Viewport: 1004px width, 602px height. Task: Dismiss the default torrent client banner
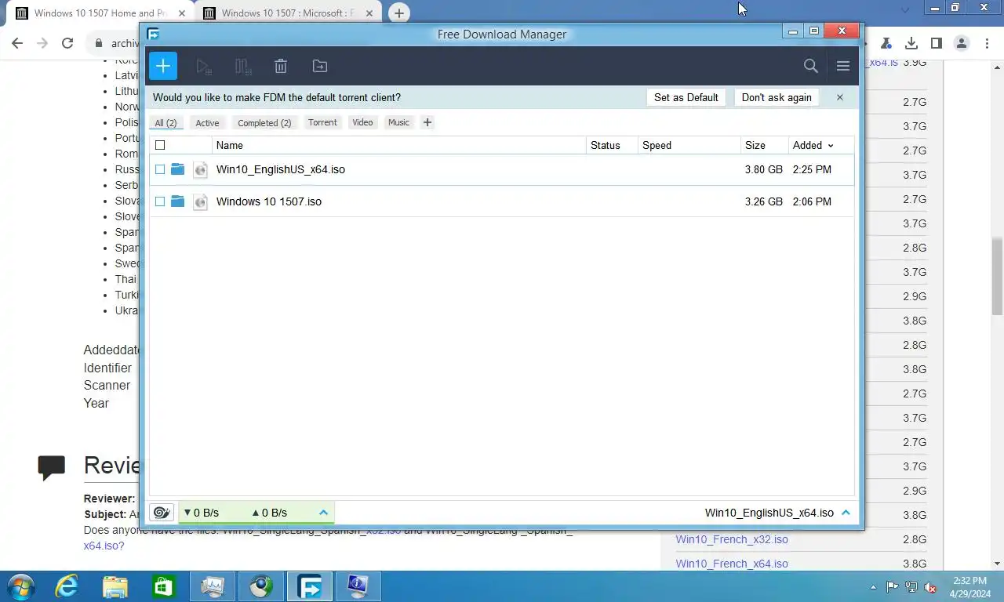coord(839,97)
